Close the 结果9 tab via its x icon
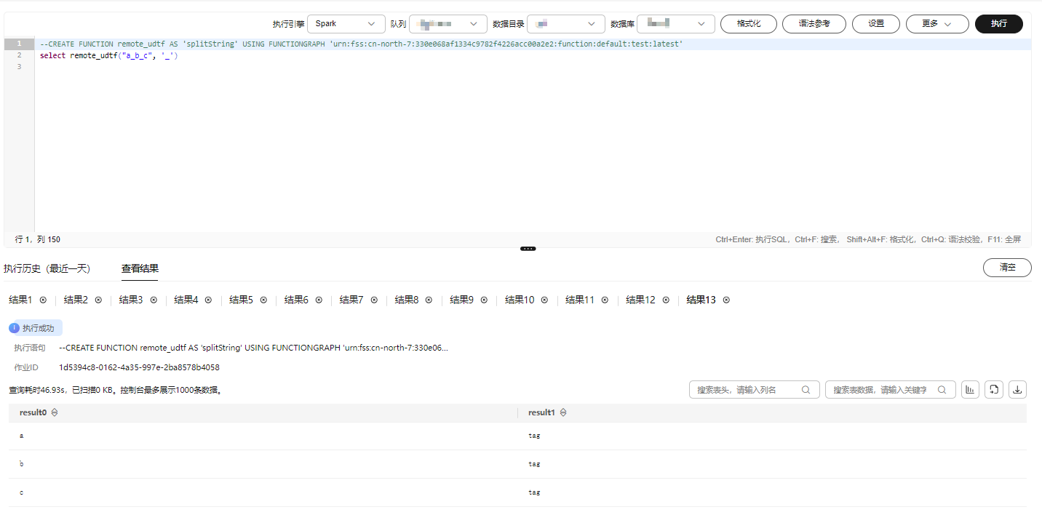1042x531 pixels. click(484, 300)
